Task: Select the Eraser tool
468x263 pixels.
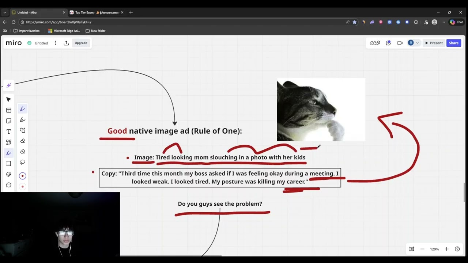Action: pyautogui.click(x=22, y=141)
